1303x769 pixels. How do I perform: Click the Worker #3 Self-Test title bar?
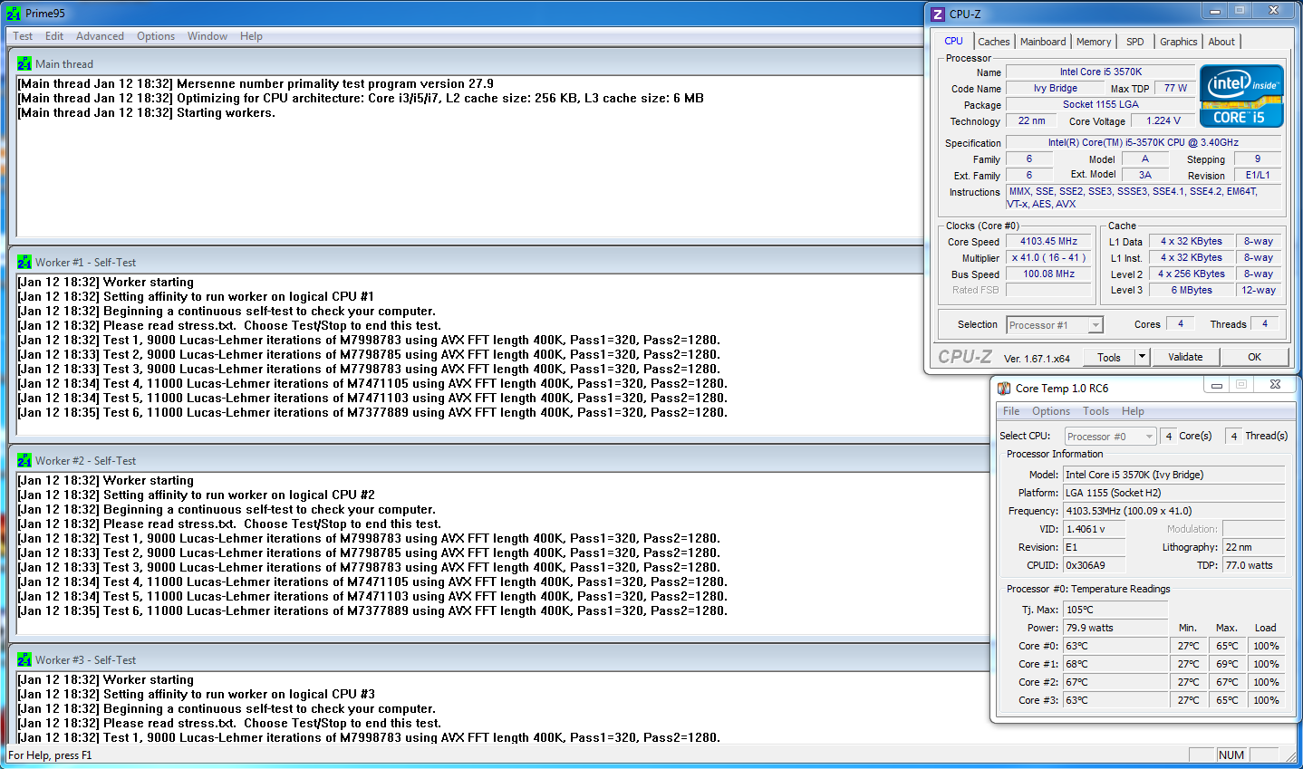coord(498,660)
